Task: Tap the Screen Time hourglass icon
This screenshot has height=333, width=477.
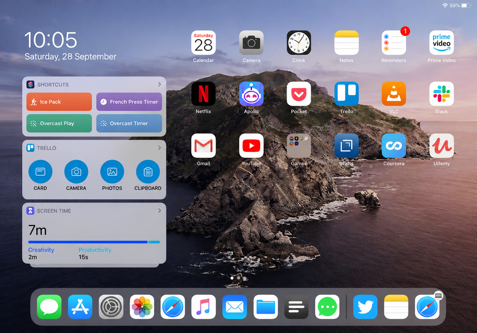Action: coord(31,211)
